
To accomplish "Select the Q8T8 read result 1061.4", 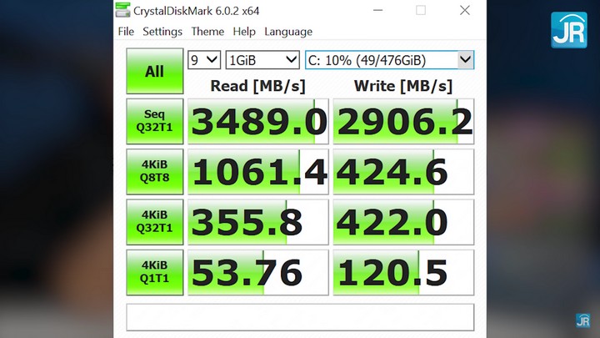I will [x=257, y=172].
